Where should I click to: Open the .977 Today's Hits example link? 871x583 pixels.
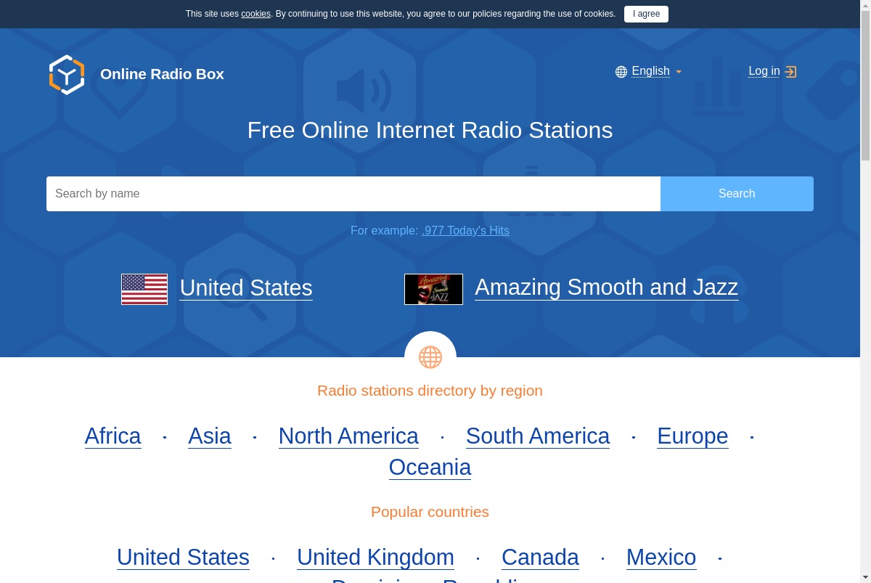(x=465, y=230)
